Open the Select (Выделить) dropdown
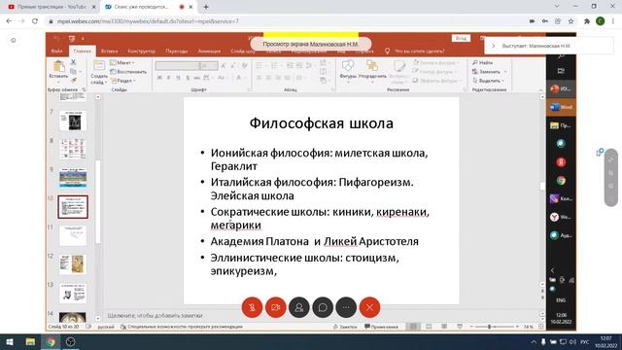 488,81
